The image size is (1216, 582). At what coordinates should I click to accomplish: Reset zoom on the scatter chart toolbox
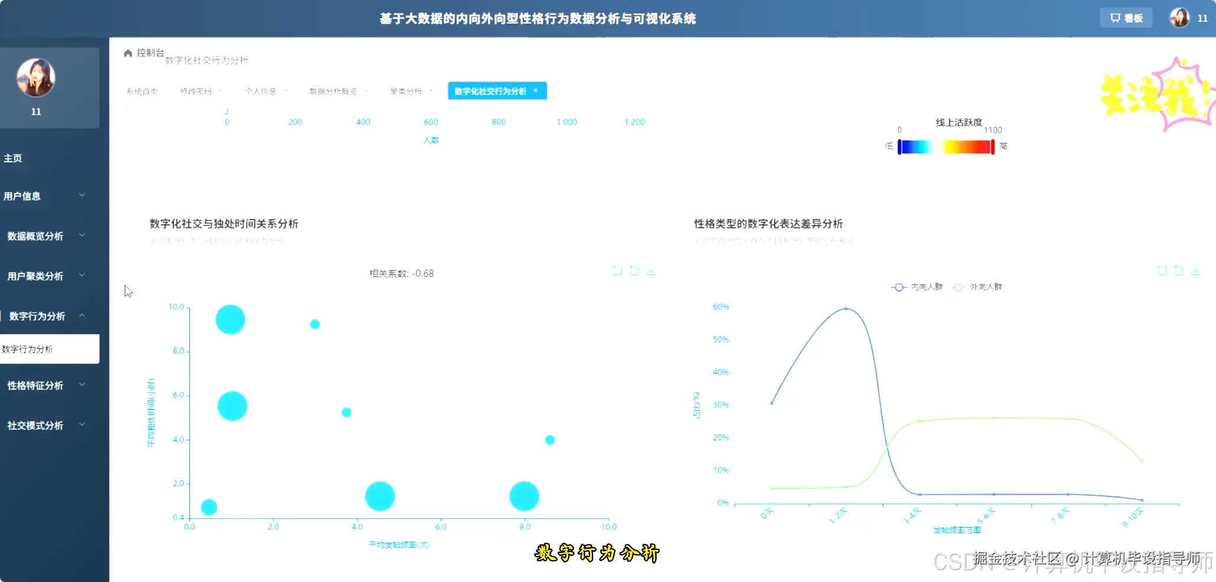[634, 270]
